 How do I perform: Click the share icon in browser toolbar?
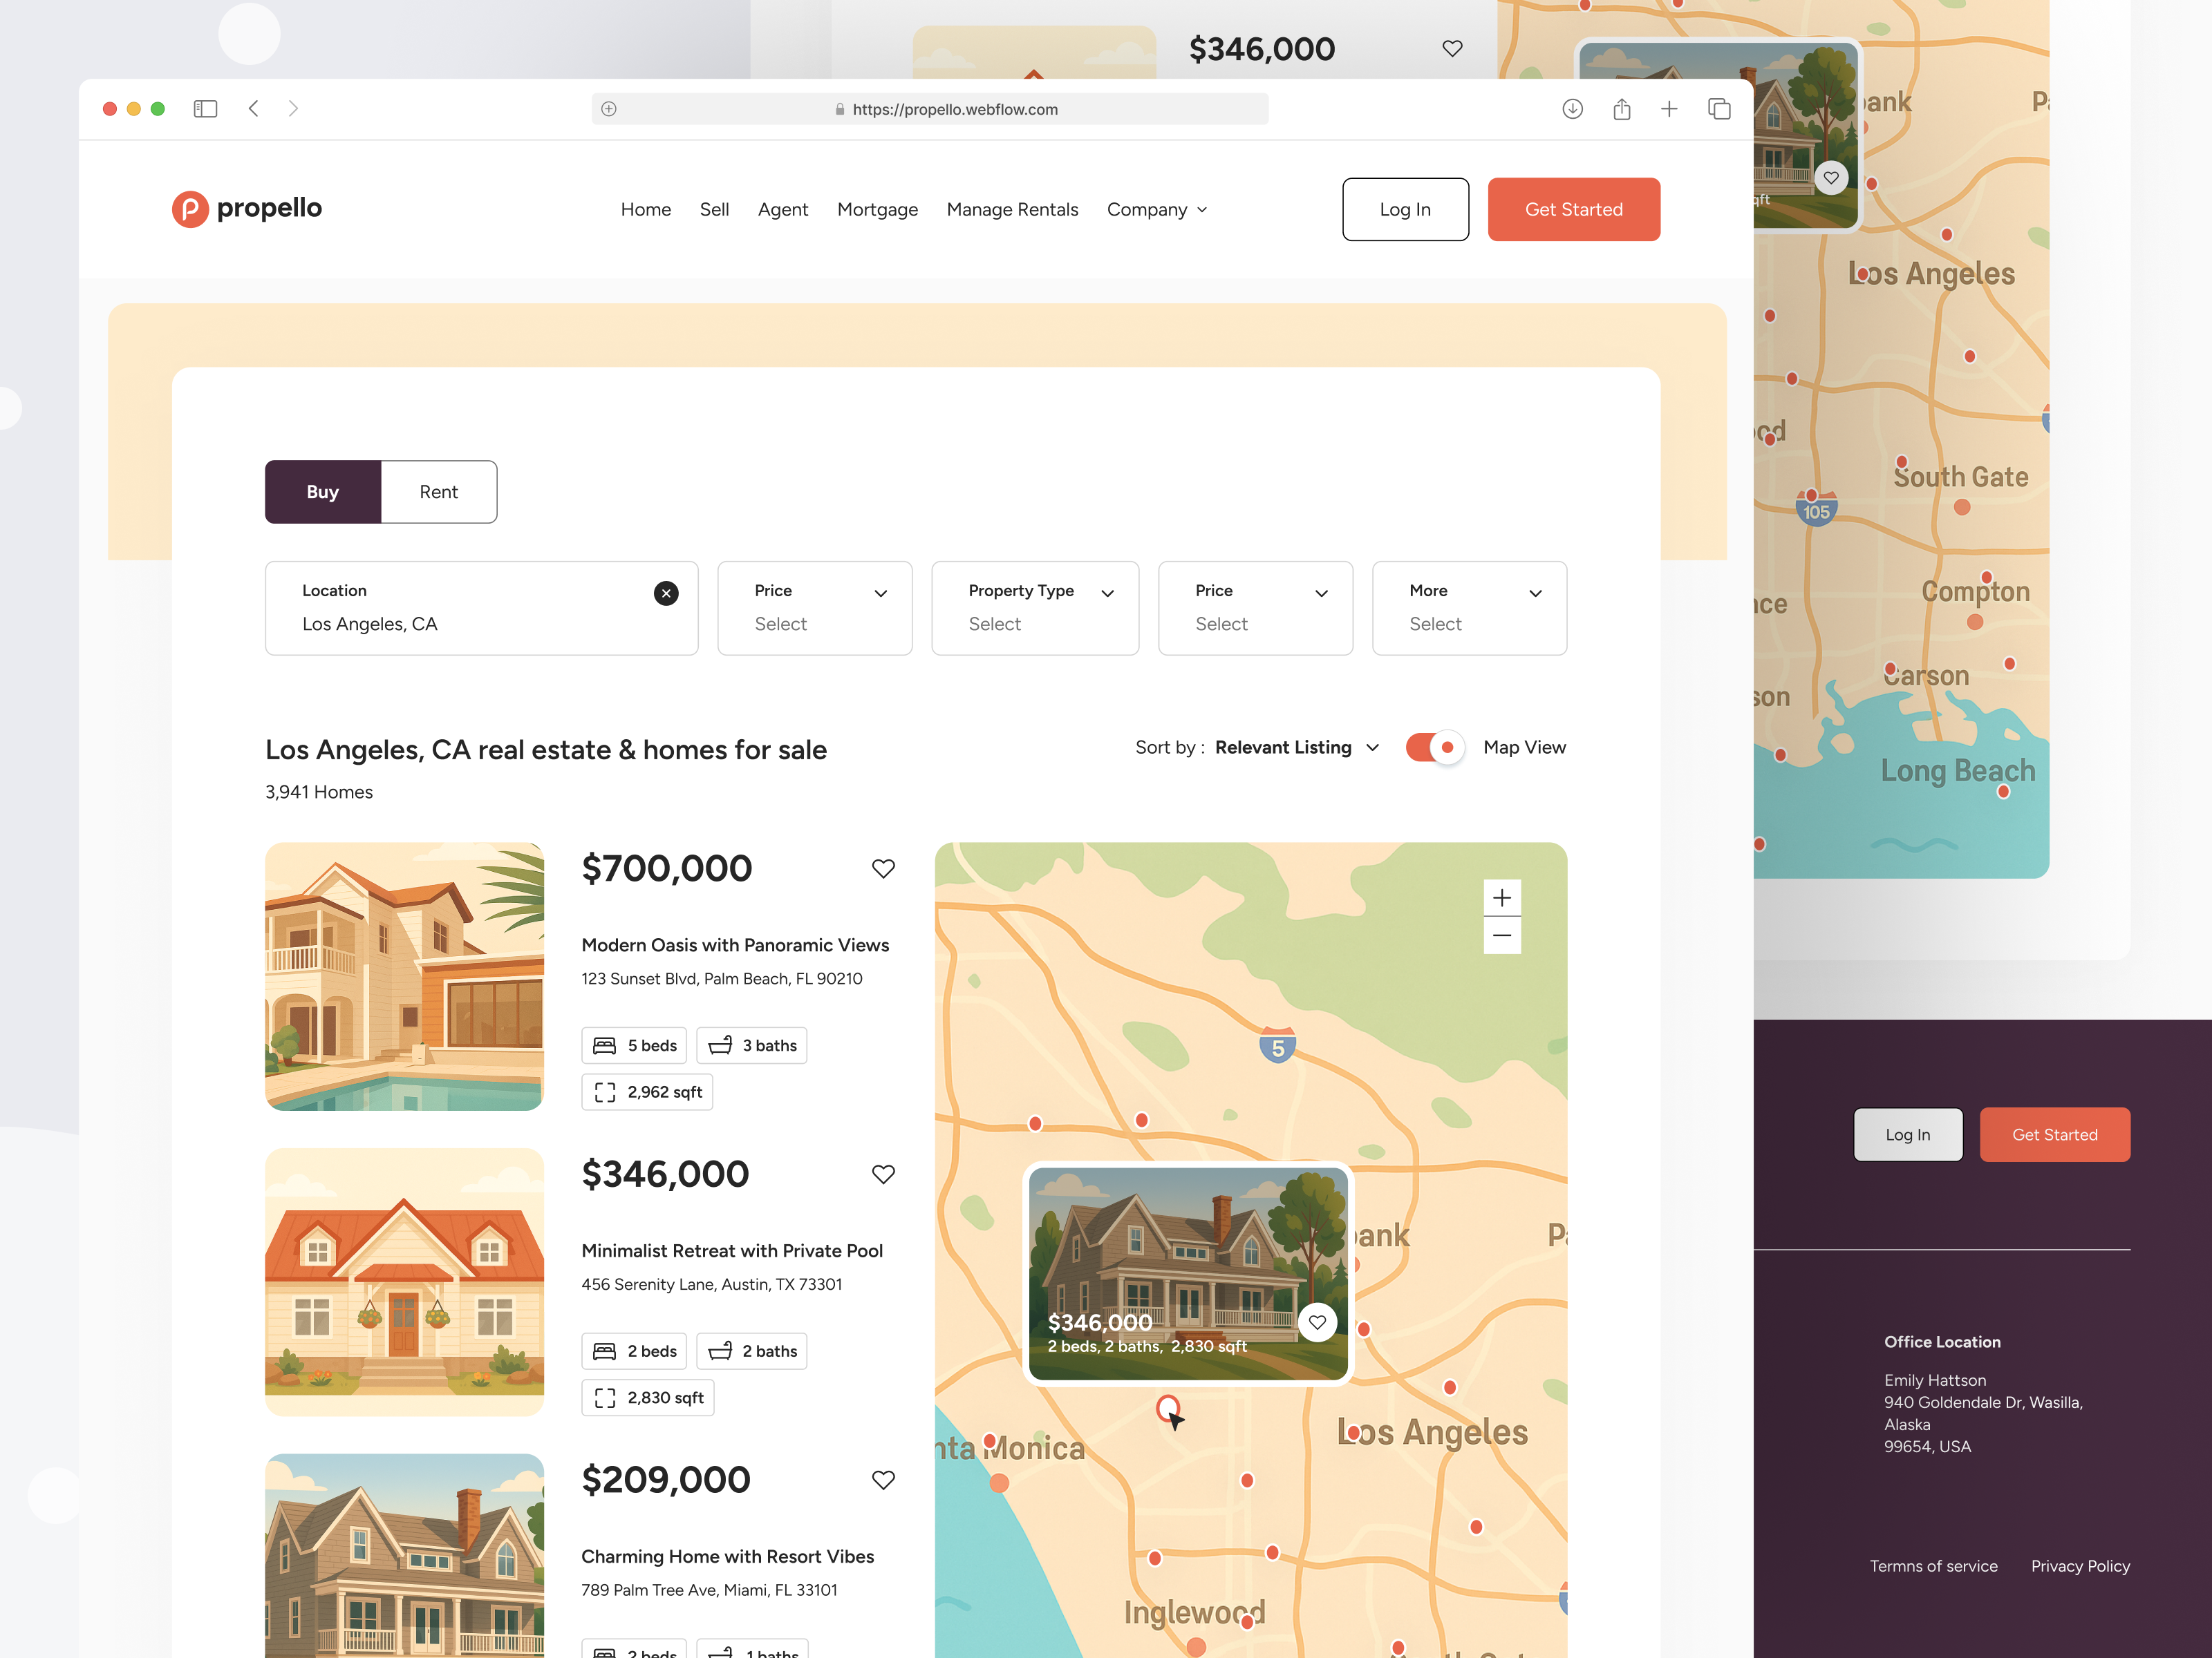click(1621, 109)
